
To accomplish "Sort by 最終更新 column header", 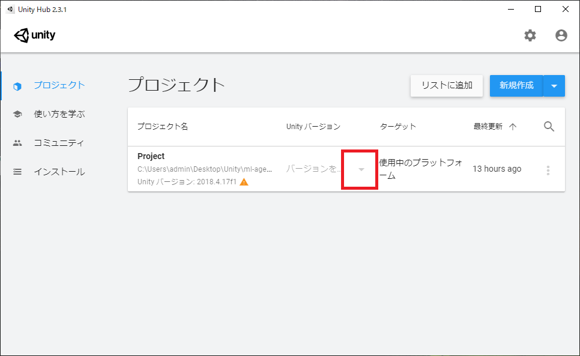I will coord(488,127).
